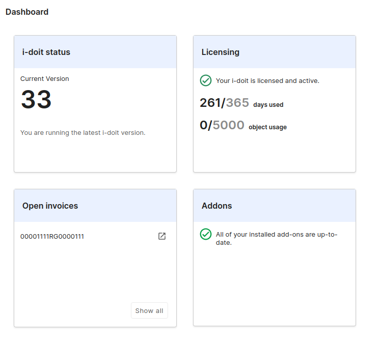Screen dimensions: 382x341
Task: Click the licensed and active status text
Action: click(x=267, y=81)
